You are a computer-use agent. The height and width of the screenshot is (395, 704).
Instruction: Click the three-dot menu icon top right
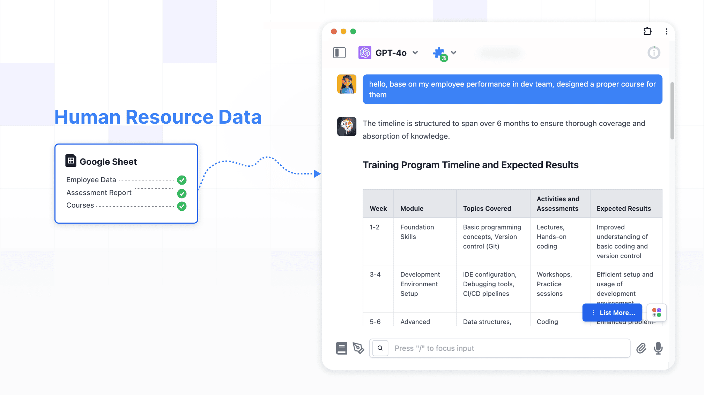coord(666,31)
